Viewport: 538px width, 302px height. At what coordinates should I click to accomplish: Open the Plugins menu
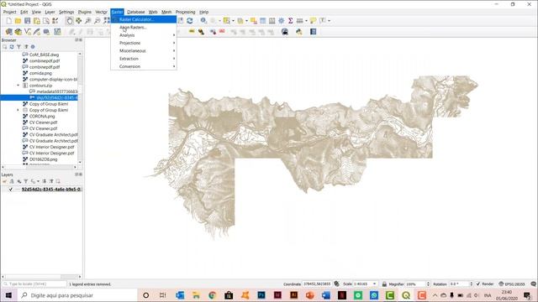(84, 12)
